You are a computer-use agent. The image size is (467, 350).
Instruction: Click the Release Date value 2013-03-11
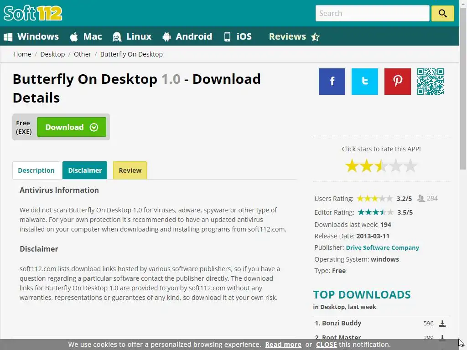point(373,236)
